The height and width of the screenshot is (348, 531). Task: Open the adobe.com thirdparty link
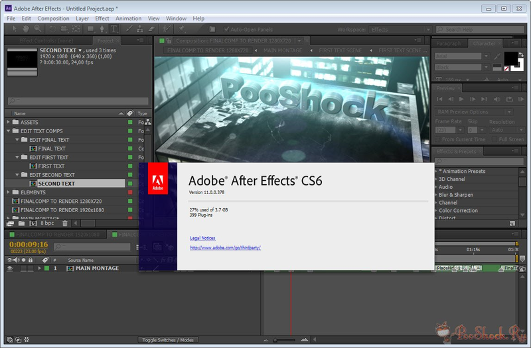225,247
